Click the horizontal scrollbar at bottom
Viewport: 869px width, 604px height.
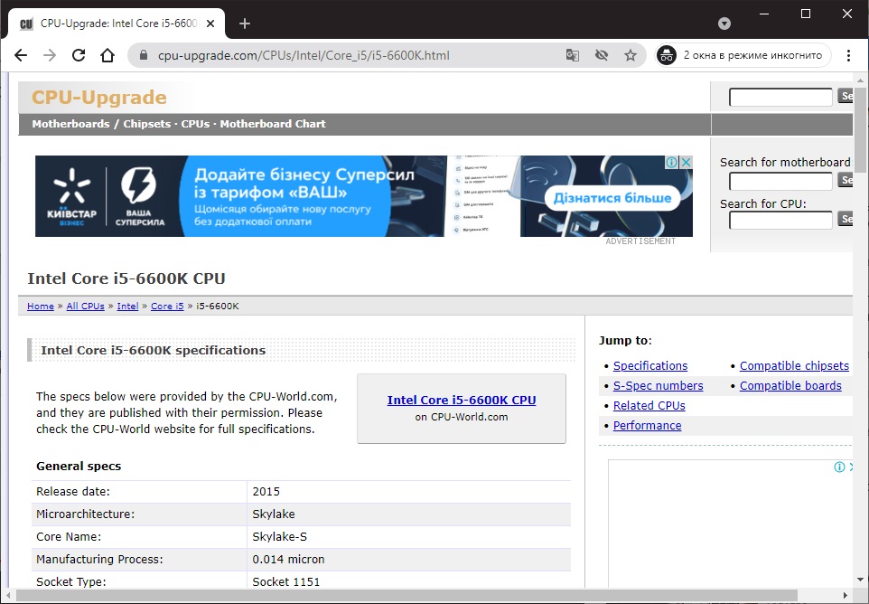tap(406, 596)
